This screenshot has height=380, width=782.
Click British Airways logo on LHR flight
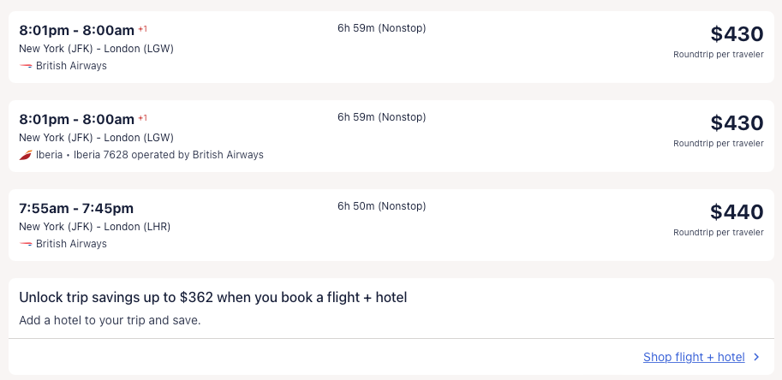pyautogui.click(x=26, y=244)
